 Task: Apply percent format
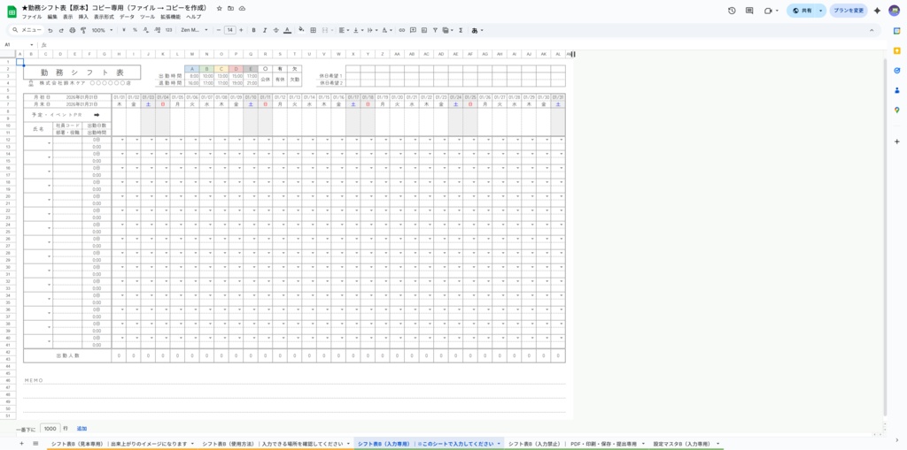click(135, 30)
